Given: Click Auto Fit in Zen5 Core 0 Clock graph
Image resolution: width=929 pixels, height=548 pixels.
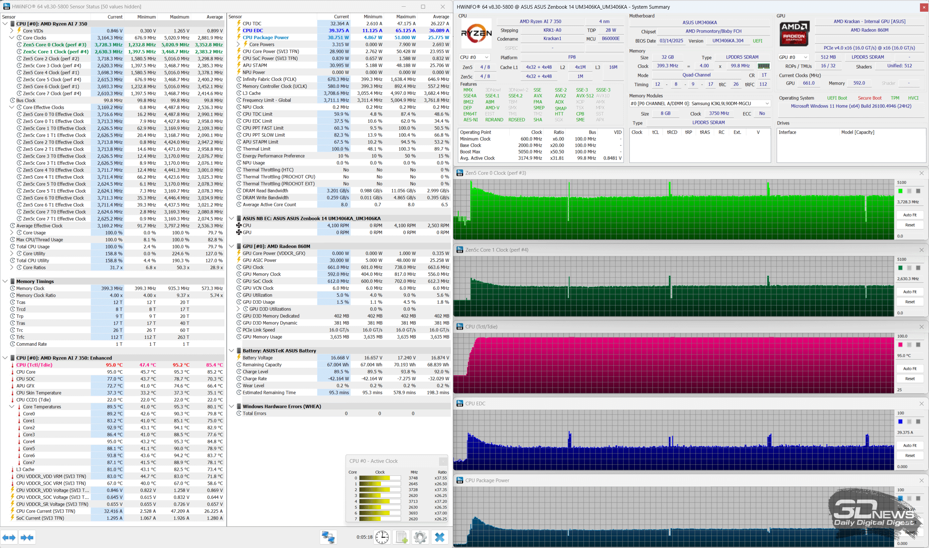Looking at the screenshot, I should [909, 215].
